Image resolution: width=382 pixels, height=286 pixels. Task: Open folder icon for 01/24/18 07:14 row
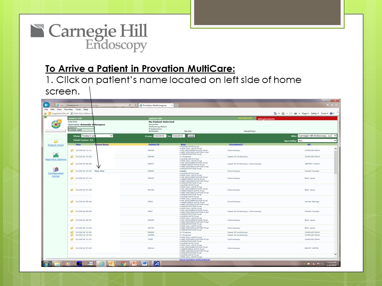pyautogui.click(x=72, y=178)
